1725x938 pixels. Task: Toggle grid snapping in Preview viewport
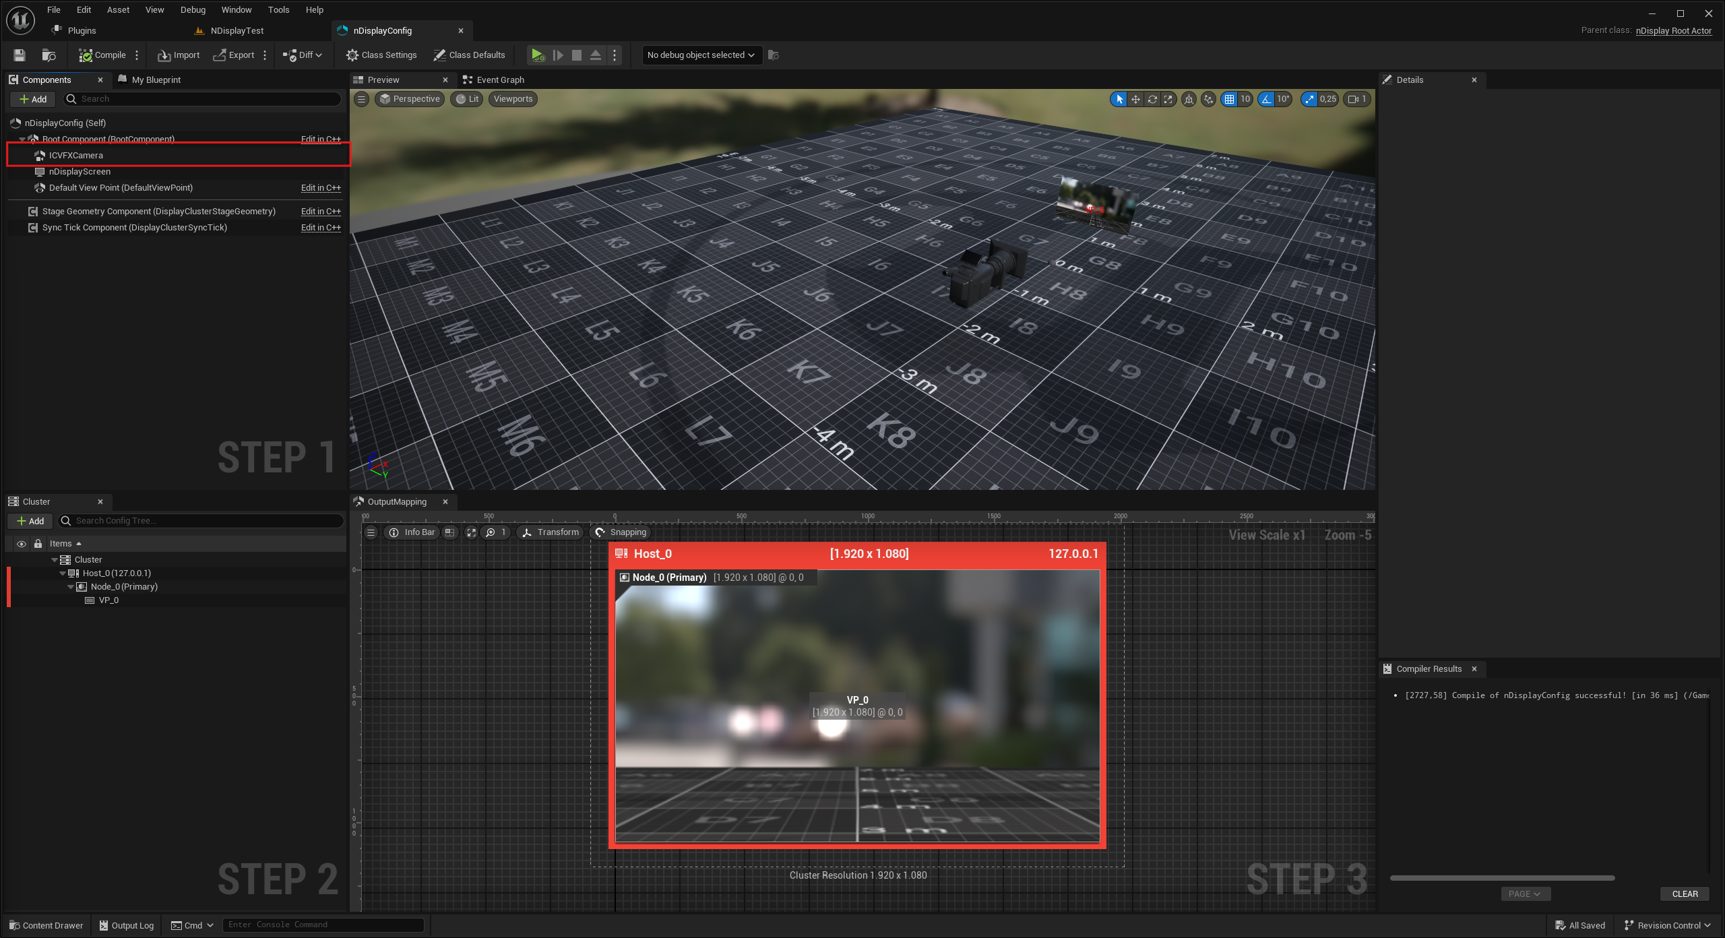pyautogui.click(x=1230, y=99)
